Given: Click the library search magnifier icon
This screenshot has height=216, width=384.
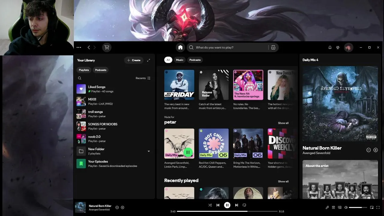Looking at the screenshot, I should 79,78.
